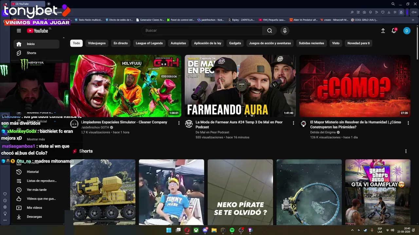Open the NEKO PÍRATE short
419x235 pixels.
point(240,192)
